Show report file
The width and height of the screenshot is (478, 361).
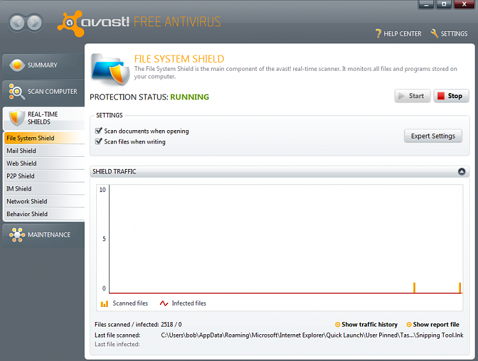coord(433,325)
